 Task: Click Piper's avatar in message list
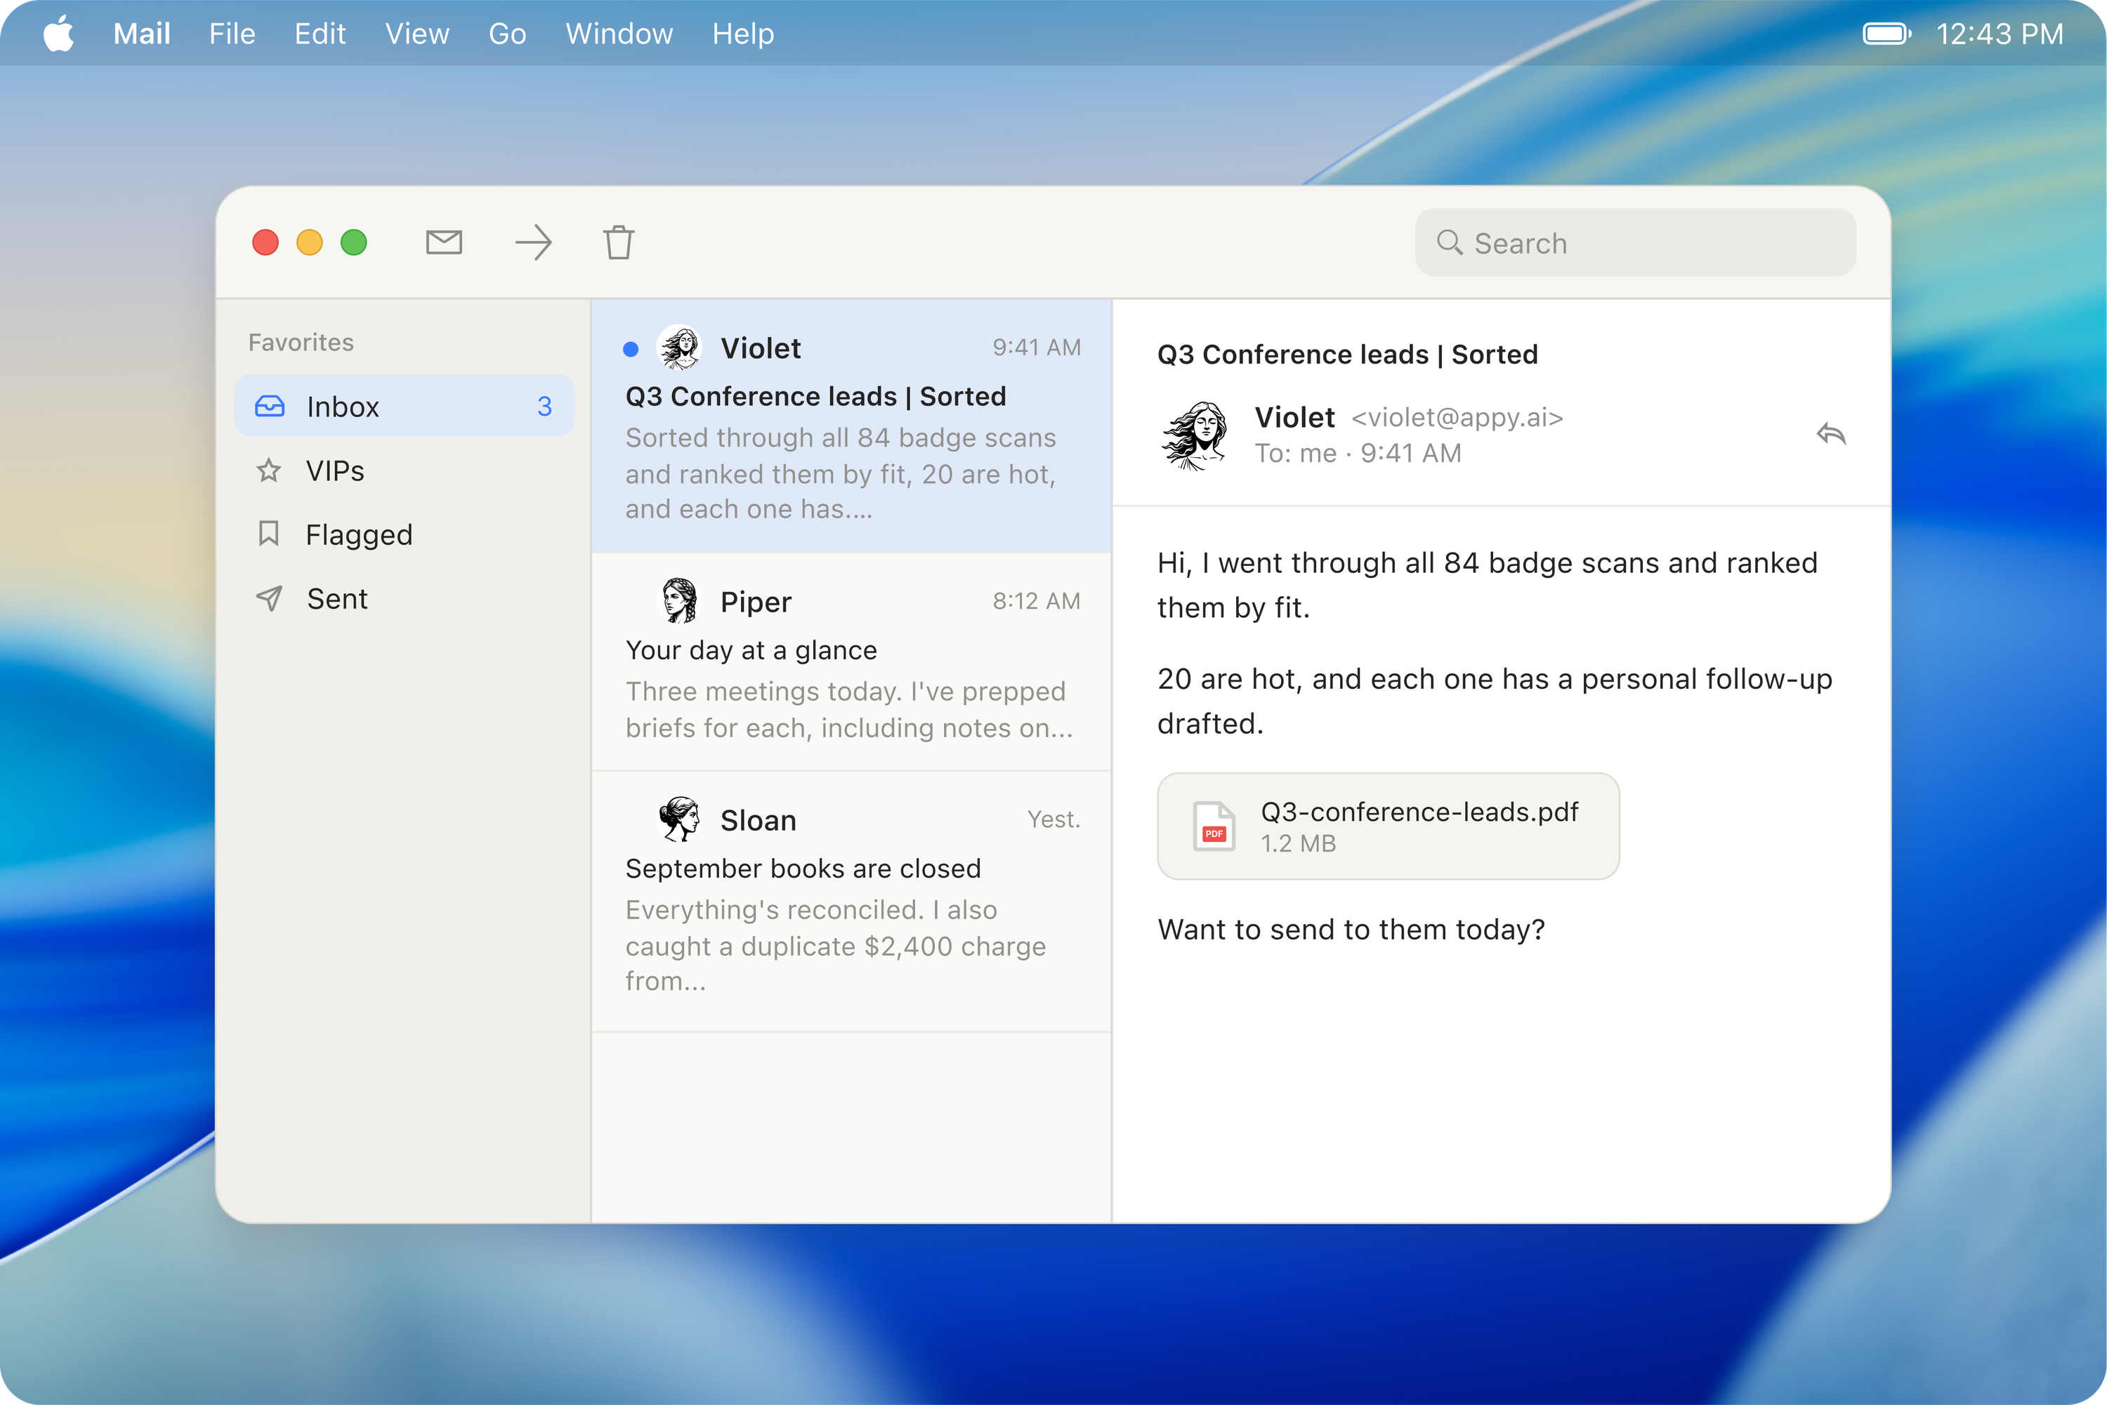[x=679, y=600]
